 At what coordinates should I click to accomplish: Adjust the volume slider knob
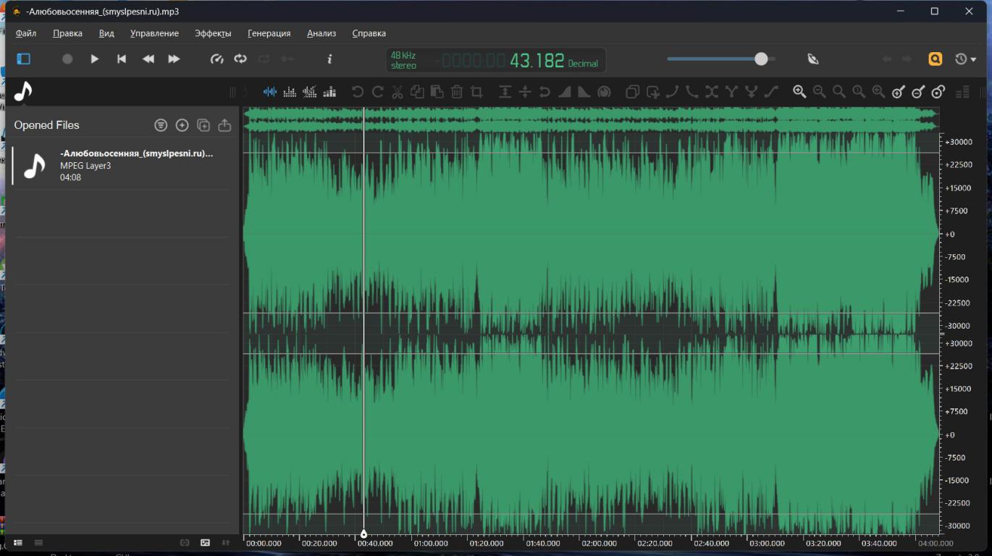tap(761, 59)
